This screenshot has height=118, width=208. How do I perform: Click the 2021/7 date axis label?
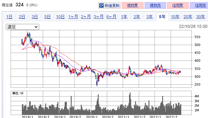139,117
